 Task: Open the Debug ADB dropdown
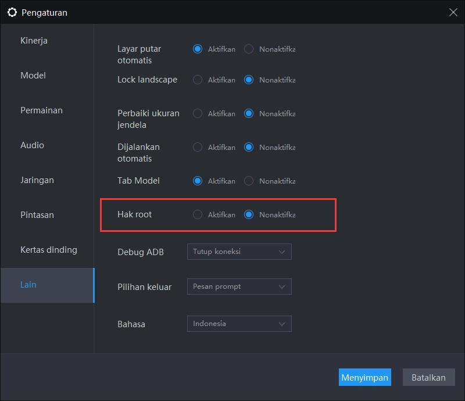tap(239, 252)
